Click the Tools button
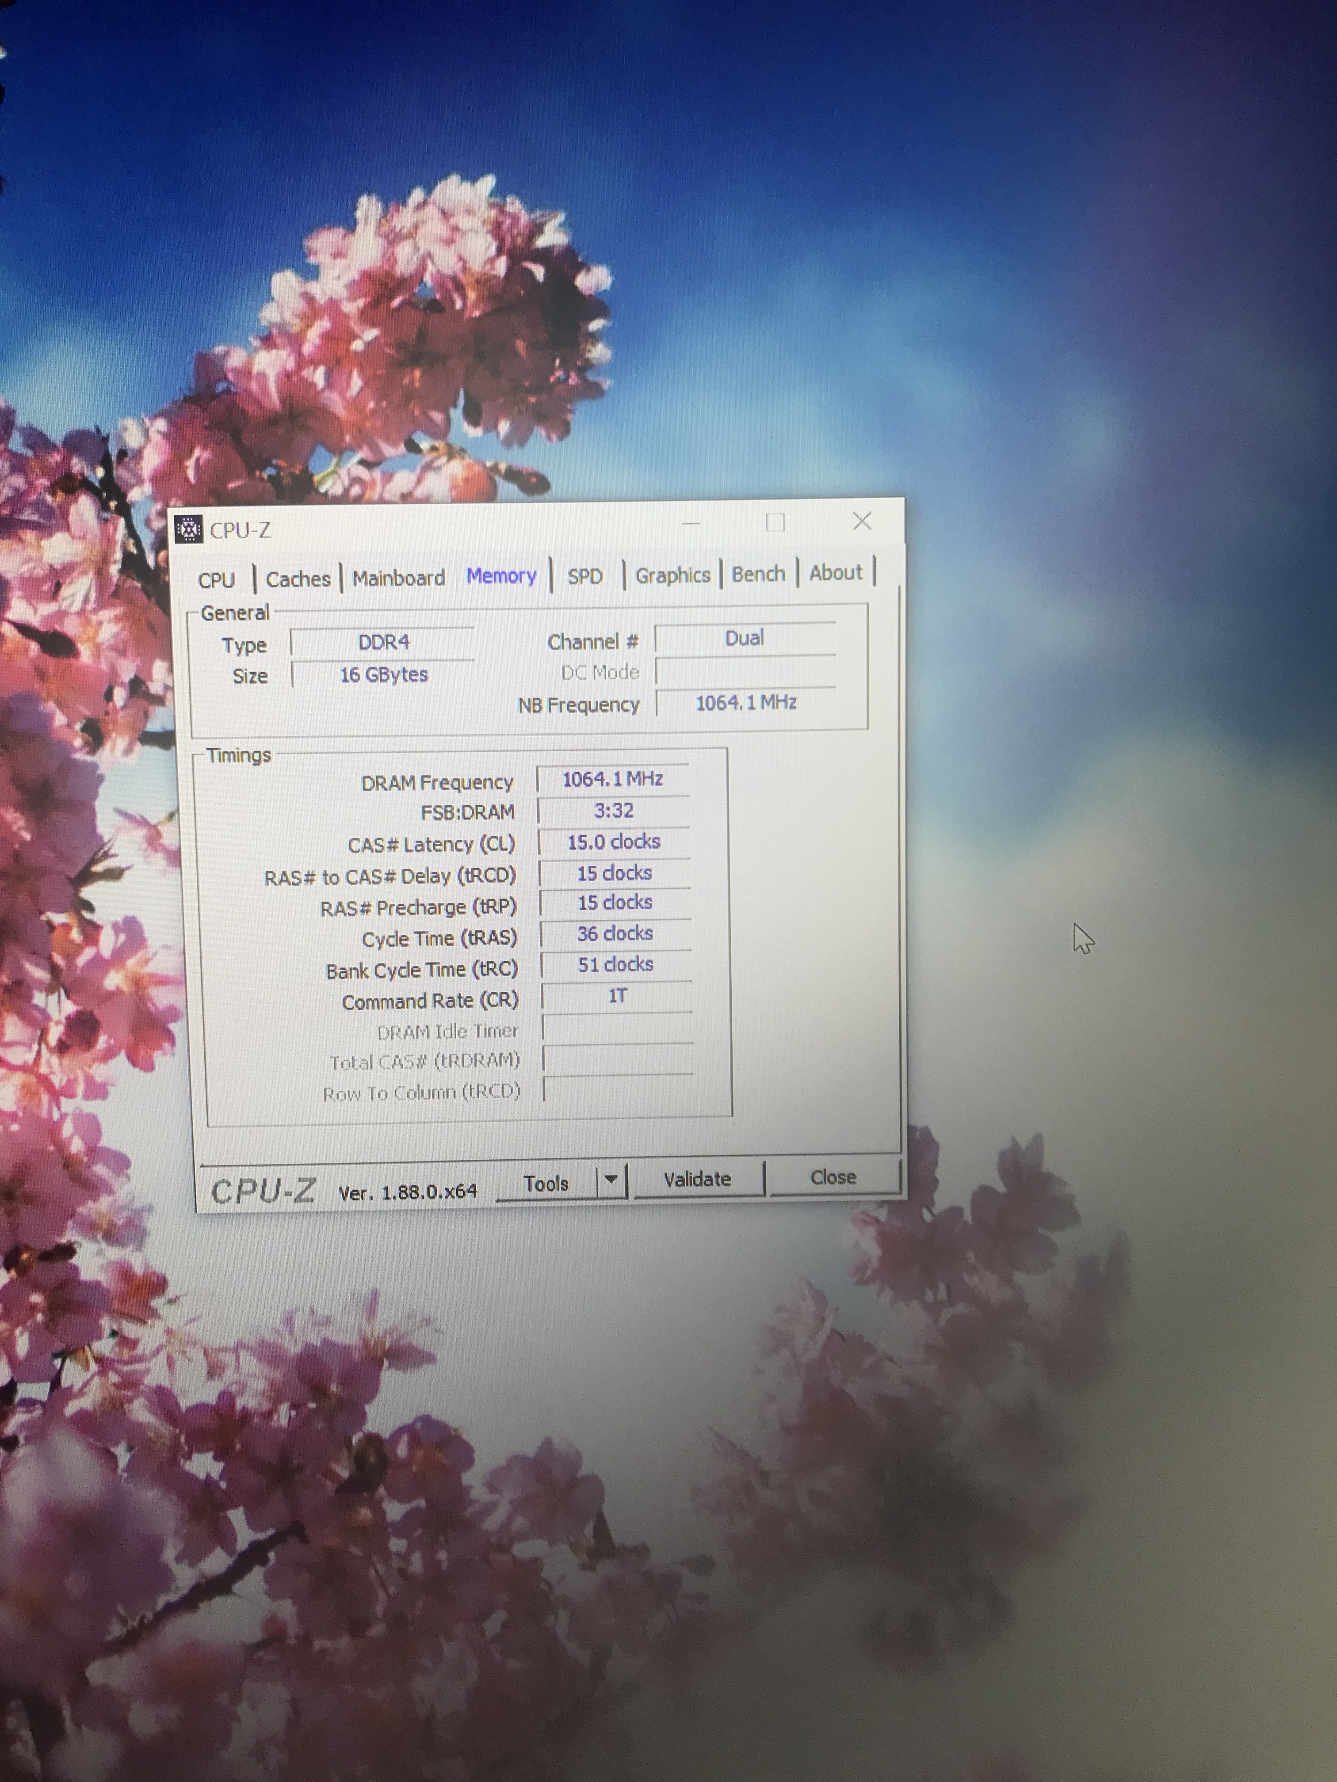 point(546,1184)
